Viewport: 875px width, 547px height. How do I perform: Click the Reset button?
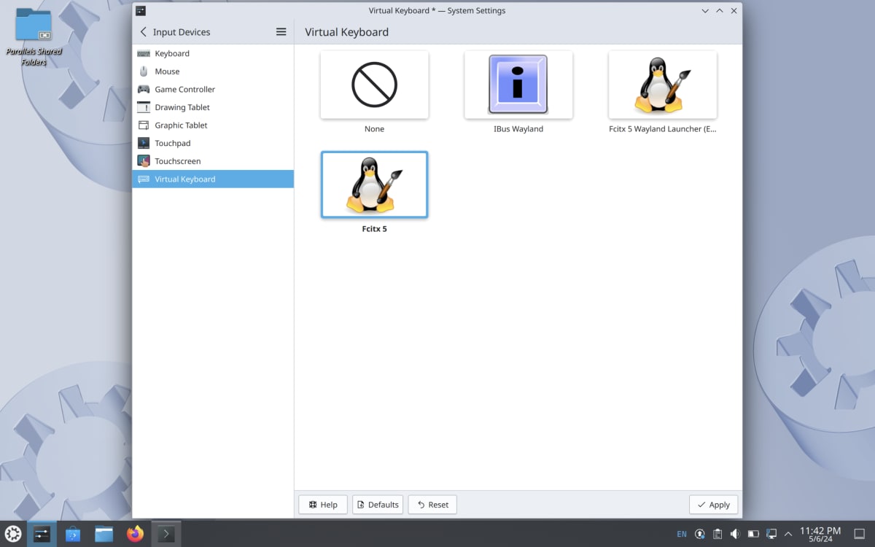click(x=432, y=505)
